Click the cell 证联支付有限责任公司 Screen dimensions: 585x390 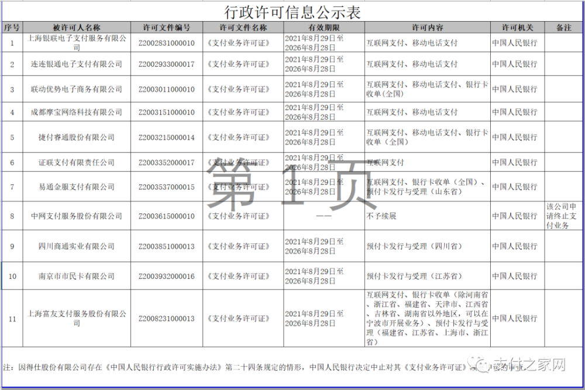(77, 162)
